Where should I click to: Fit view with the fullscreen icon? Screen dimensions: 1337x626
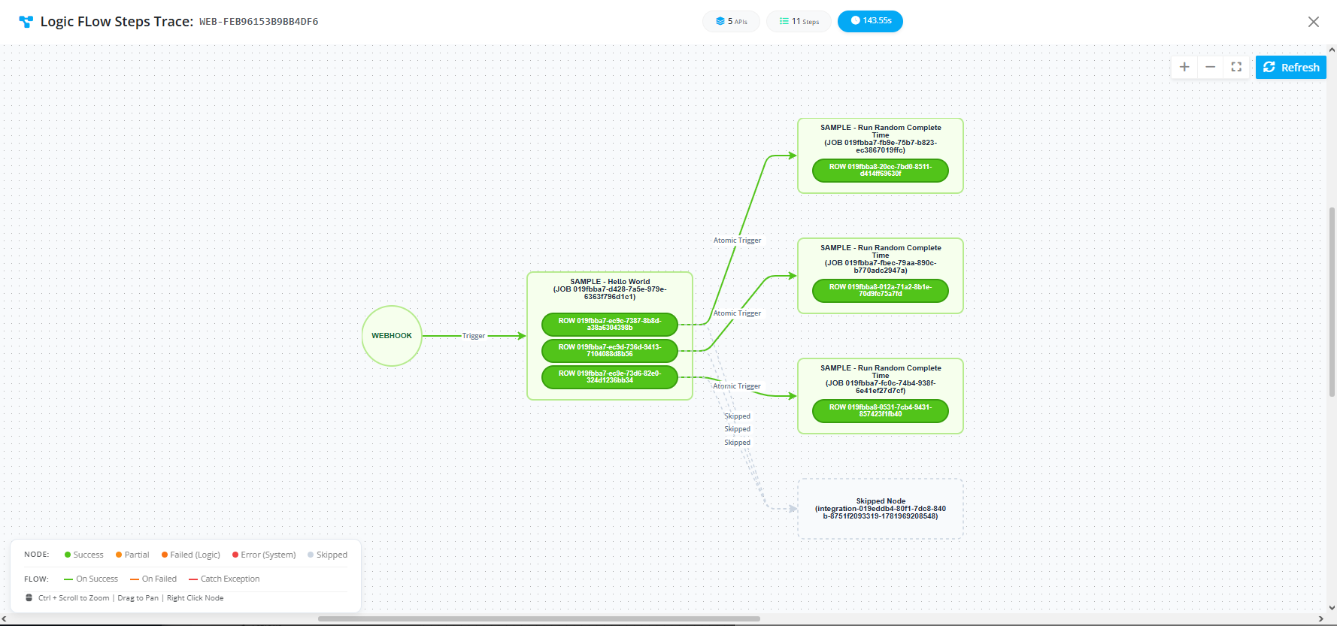(x=1236, y=67)
